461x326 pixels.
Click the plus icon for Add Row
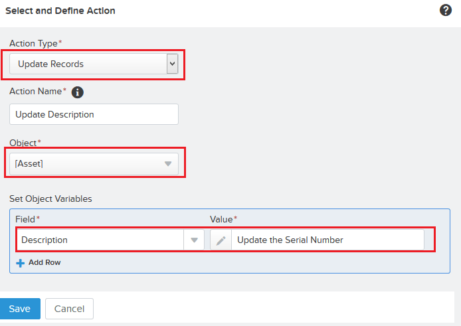click(20, 263)
